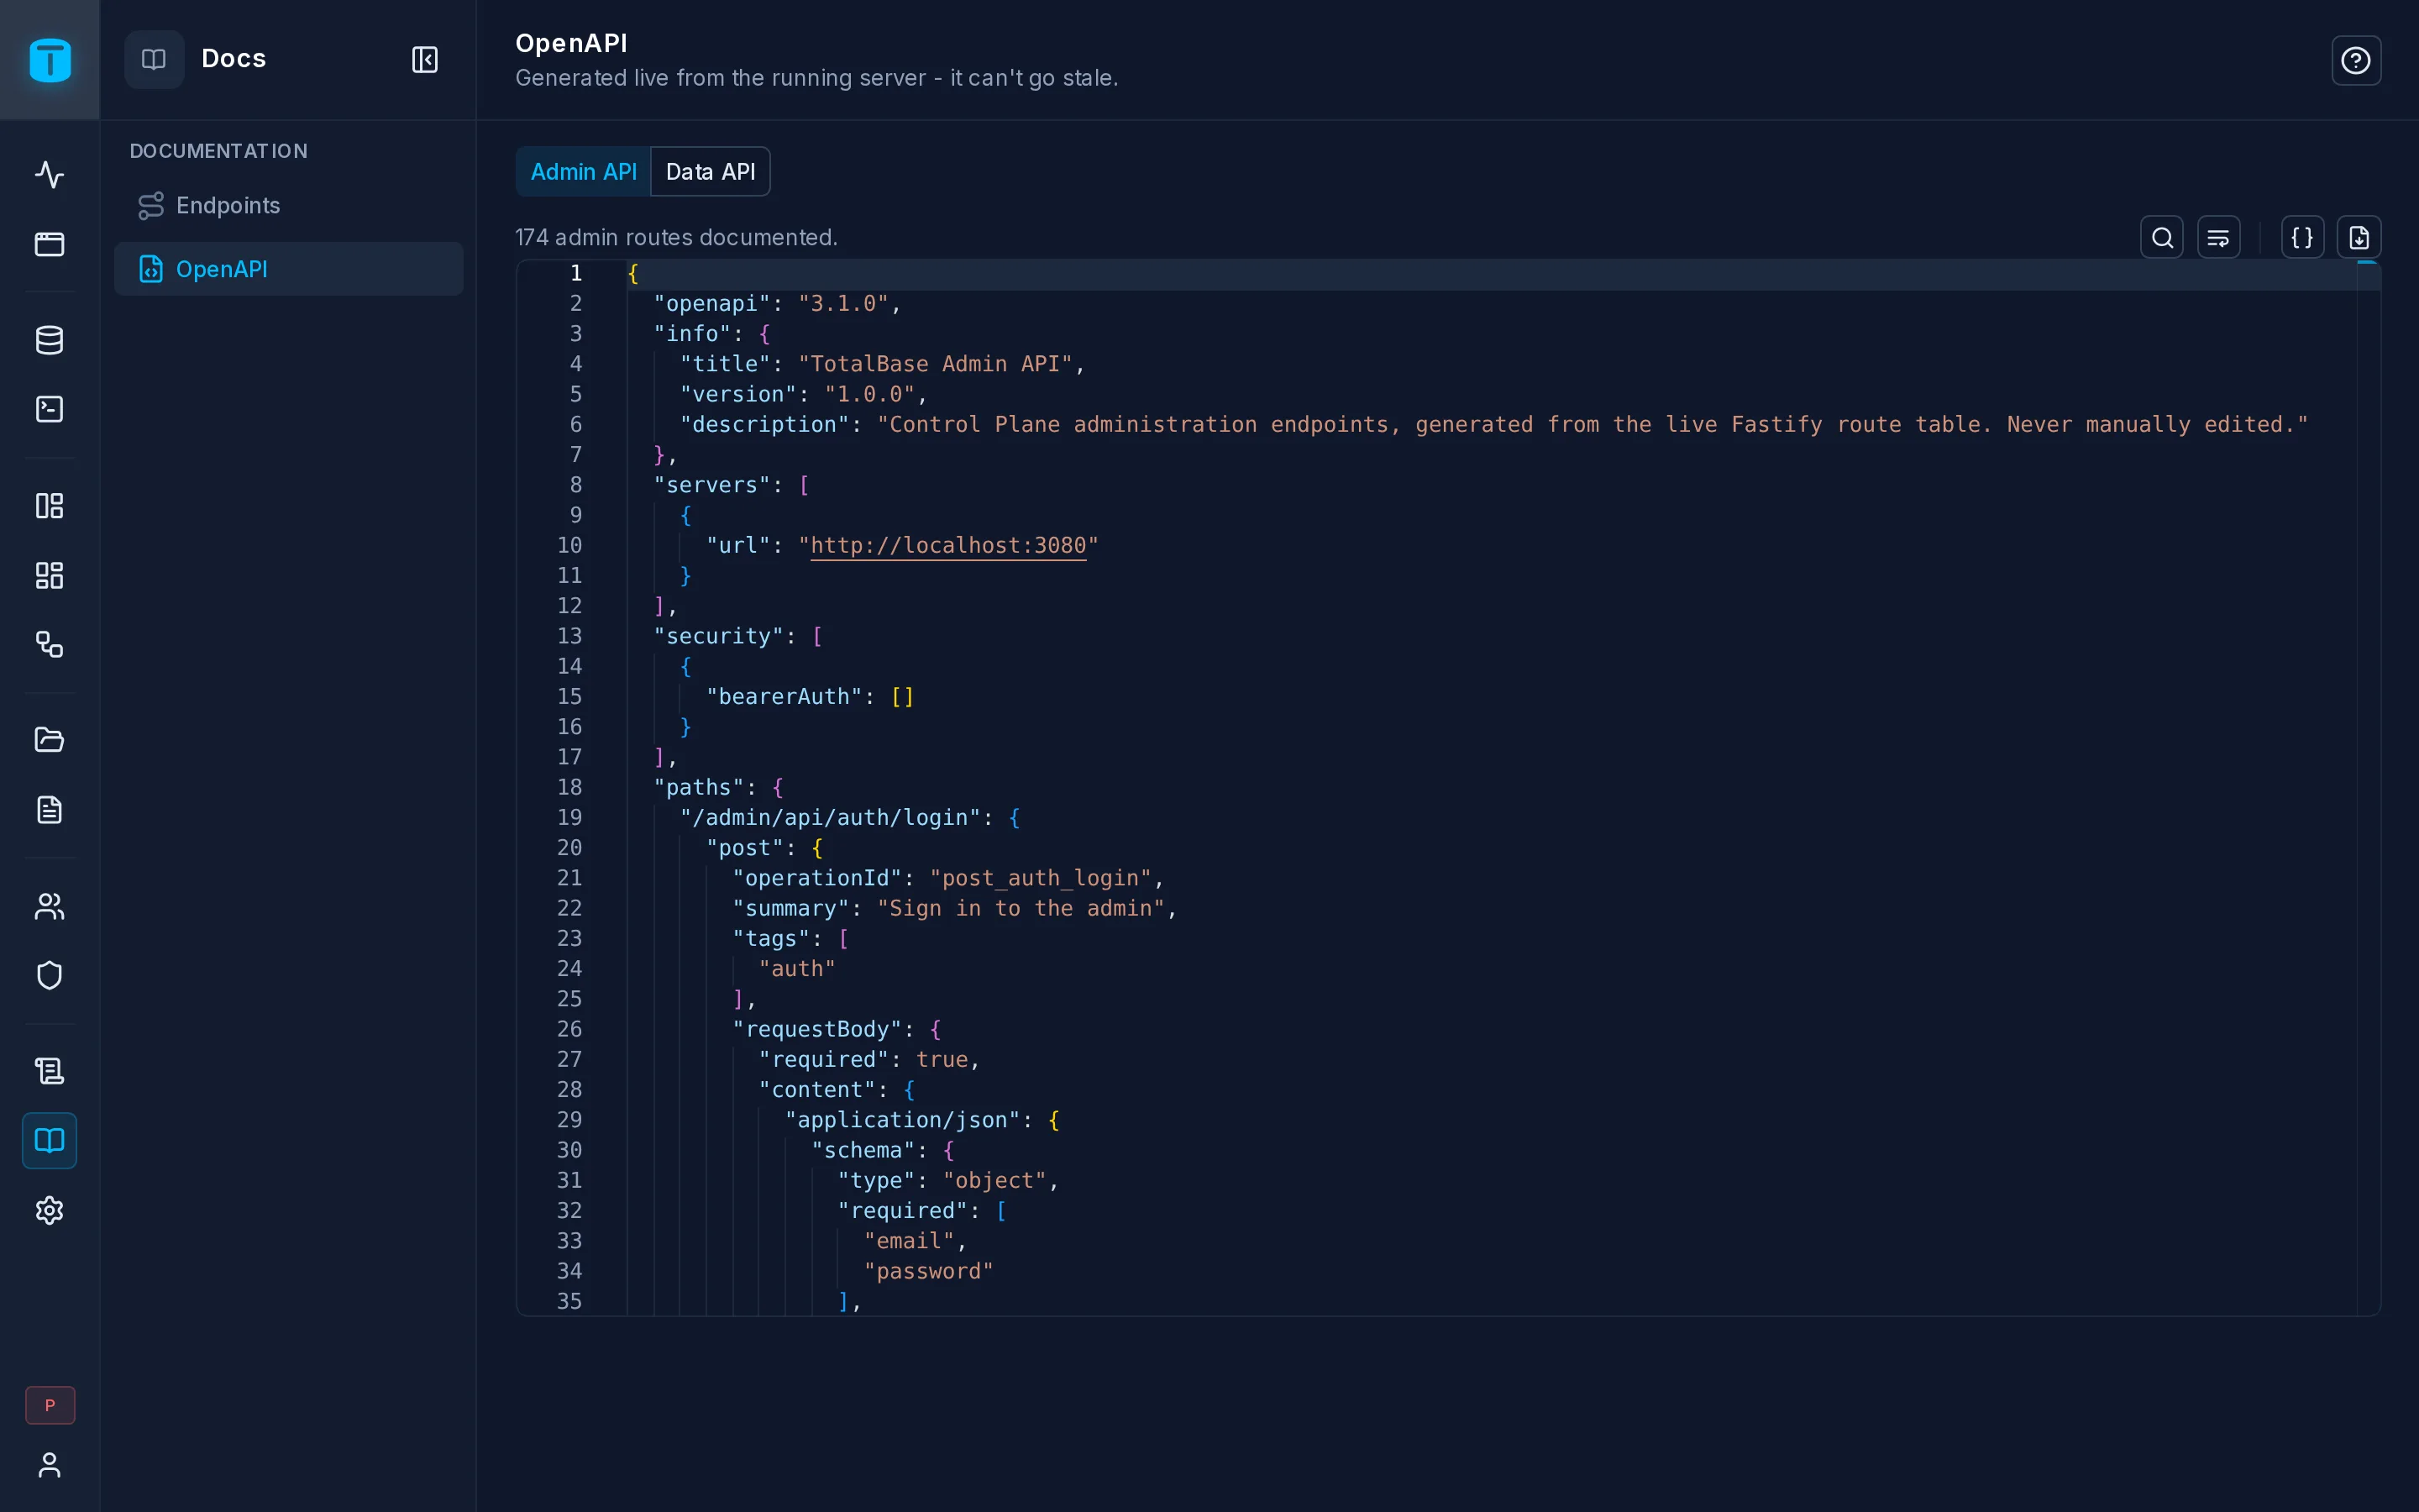Open the user profile icon at bottom
The image size is (2419, 1512).
(x=50, y=1465)
